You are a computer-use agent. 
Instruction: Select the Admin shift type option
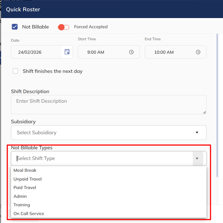point(20,196)
